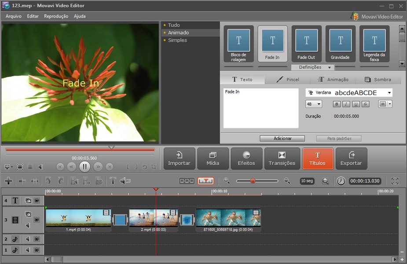Open the Reprodução menu

(x=56, y=16)
